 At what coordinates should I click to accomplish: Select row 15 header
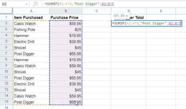tap(6, 102)
